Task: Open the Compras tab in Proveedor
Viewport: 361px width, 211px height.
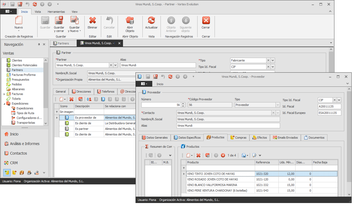Action: coord(239,138)
